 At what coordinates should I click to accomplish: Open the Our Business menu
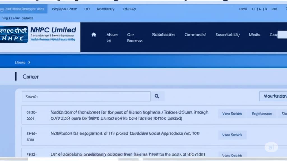coord(135,38)
